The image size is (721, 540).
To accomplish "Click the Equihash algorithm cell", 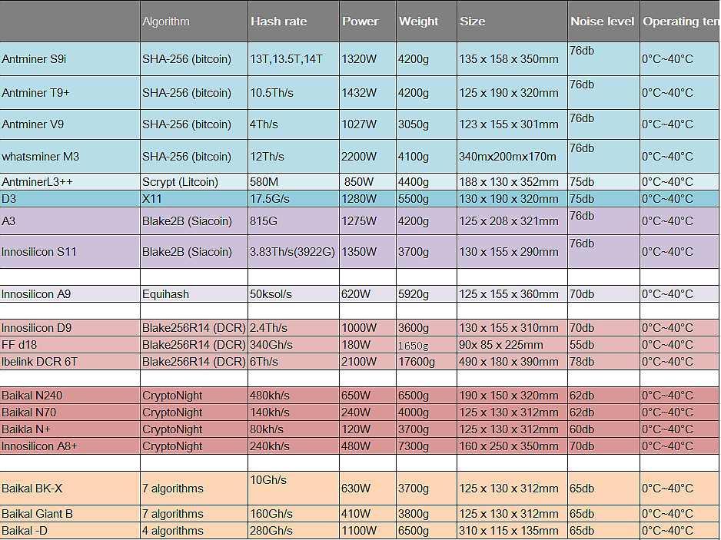I will click(x=194, y=294).
